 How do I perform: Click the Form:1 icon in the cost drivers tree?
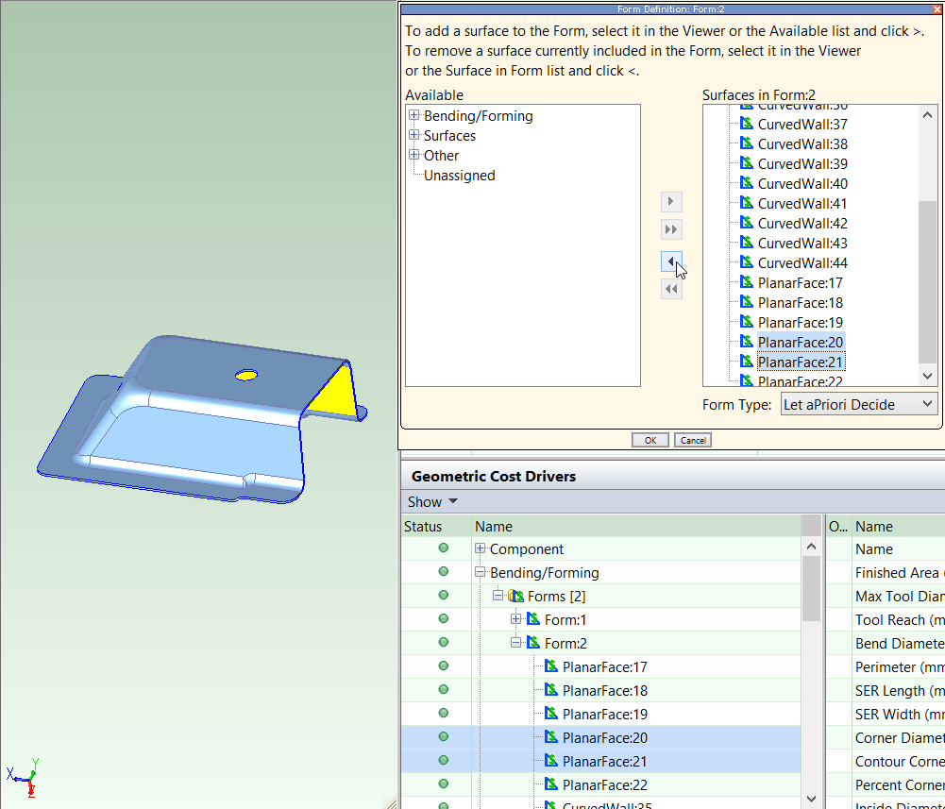533,620
